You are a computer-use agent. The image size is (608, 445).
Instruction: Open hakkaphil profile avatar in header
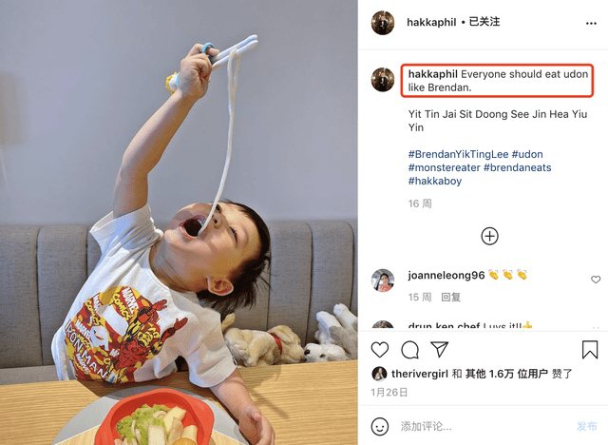[x=383, y=23]
